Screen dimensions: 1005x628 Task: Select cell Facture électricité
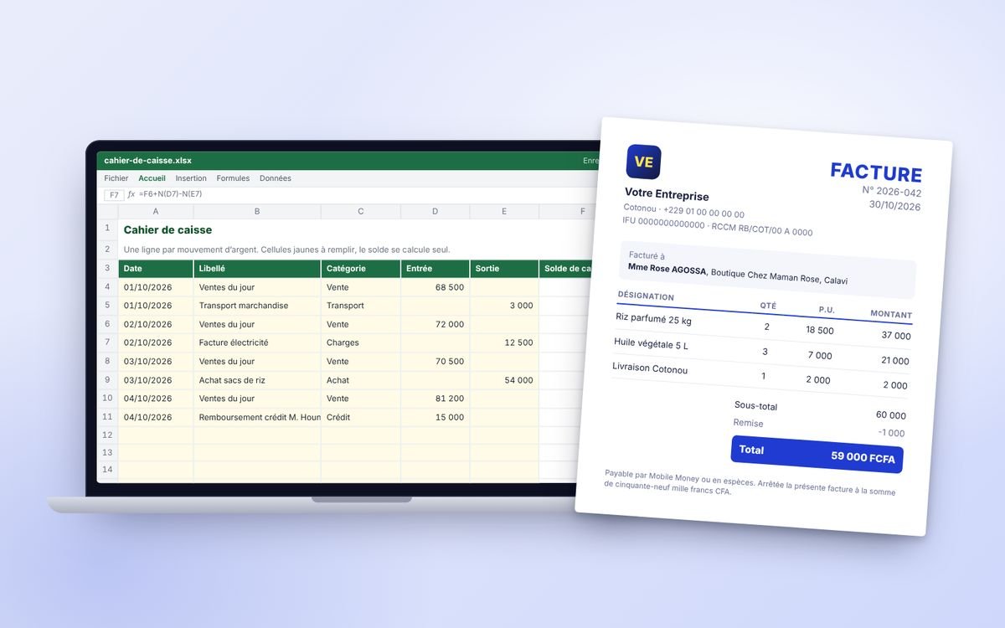[257, 342]
